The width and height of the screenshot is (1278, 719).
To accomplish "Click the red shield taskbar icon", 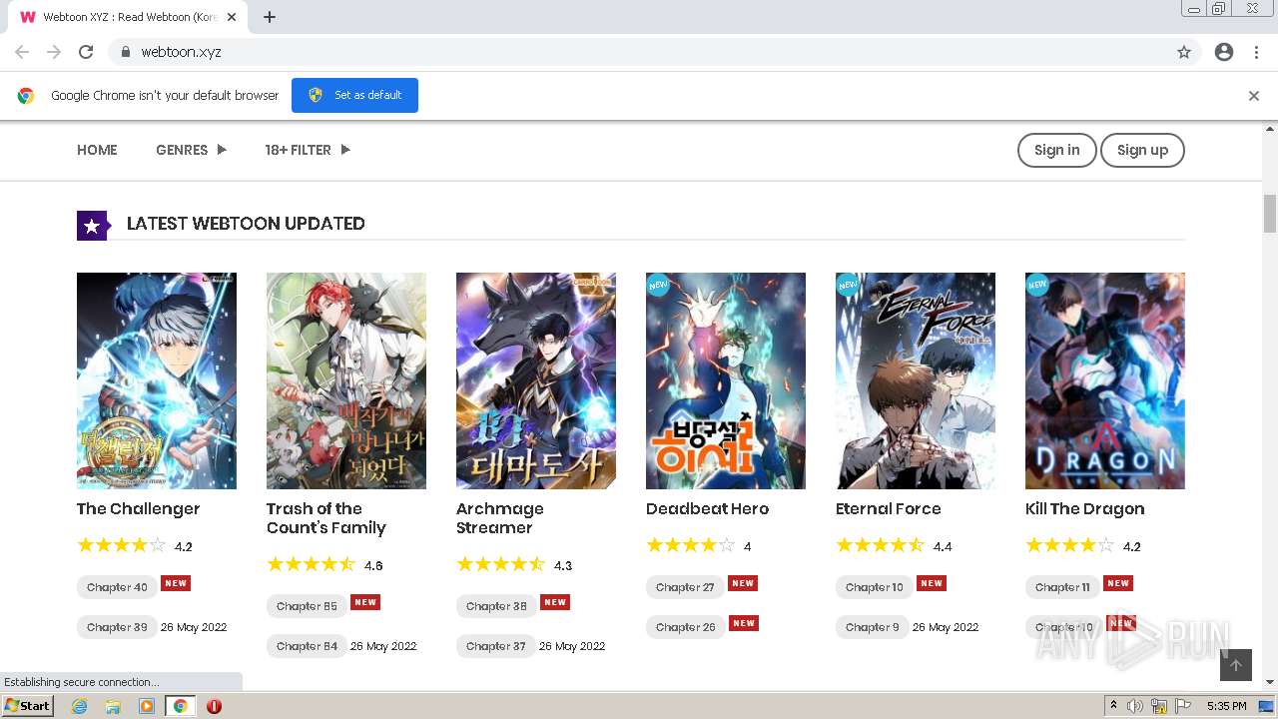I will click(x=214, y=706).
